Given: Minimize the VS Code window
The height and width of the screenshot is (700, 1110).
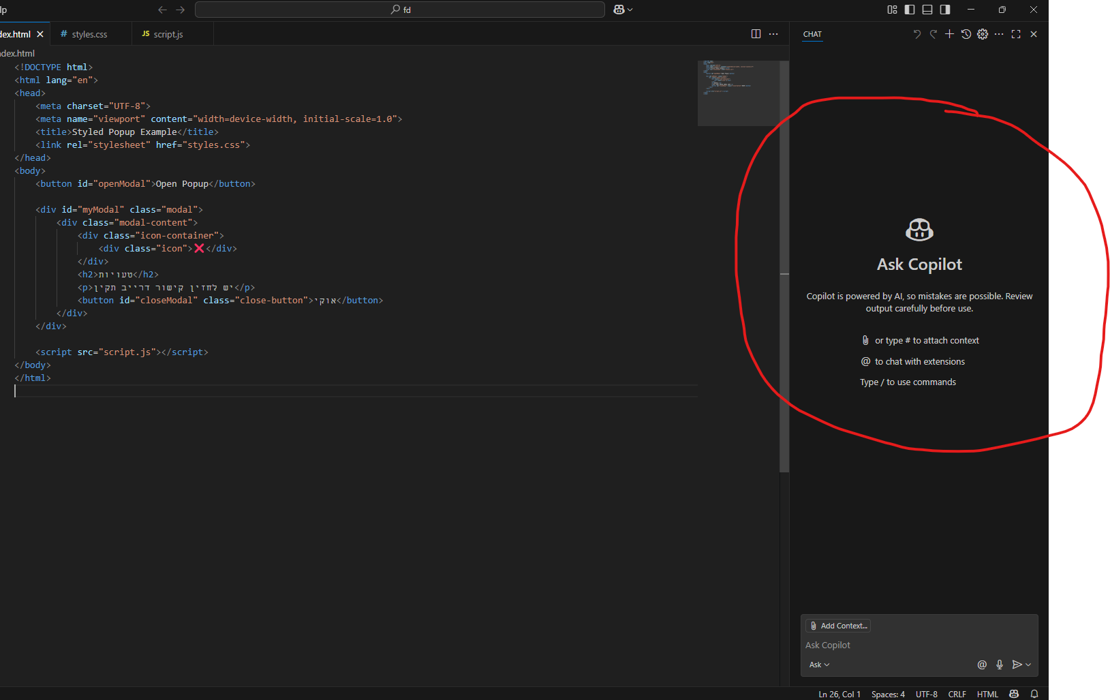Looking at the screenshot, I should click(971, 10).
